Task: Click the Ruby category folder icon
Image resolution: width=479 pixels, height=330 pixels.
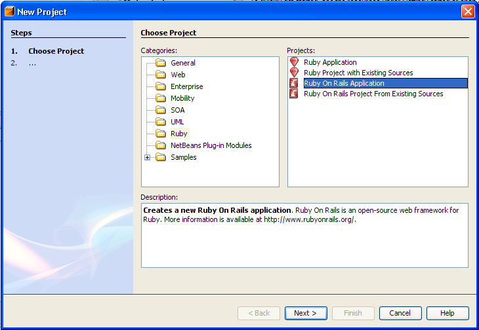Action: click(x=161, y=134)
